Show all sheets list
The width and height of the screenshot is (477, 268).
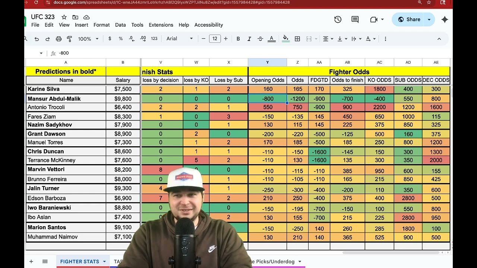(45, 262)
